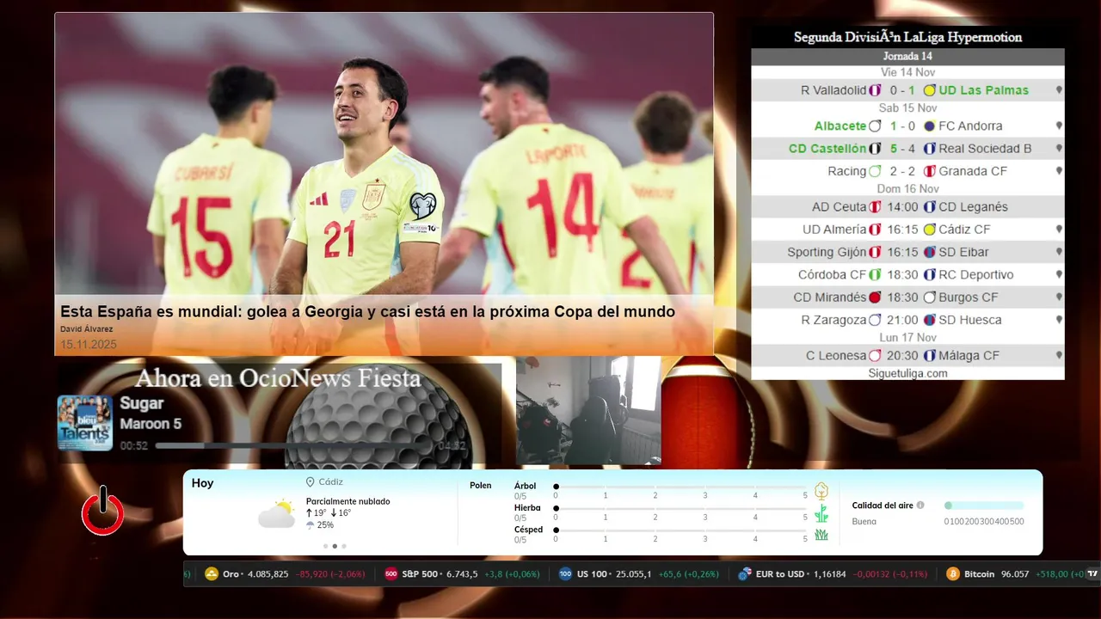1101x619 pixels.
Task: Click location pin on Córdoba CF match row
Action: (x=1059, y=275)
